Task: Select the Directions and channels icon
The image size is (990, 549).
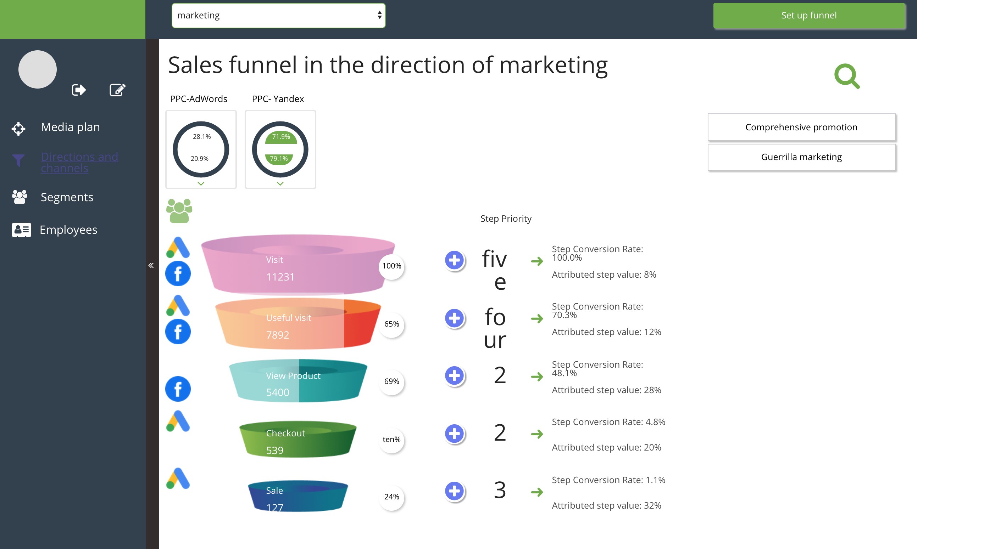Action: [19, 159]
